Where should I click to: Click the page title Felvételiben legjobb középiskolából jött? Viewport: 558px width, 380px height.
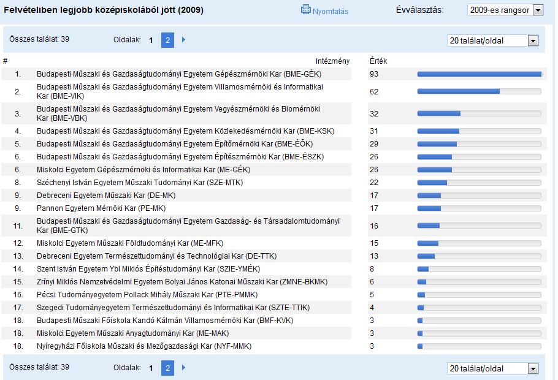pos(104,10)
